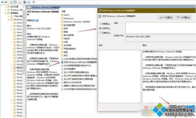Open the 扫描 folder in the list
Screen dimensions: 196x118
64,42
